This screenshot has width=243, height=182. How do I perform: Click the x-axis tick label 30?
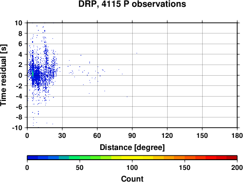coord(62,135)
